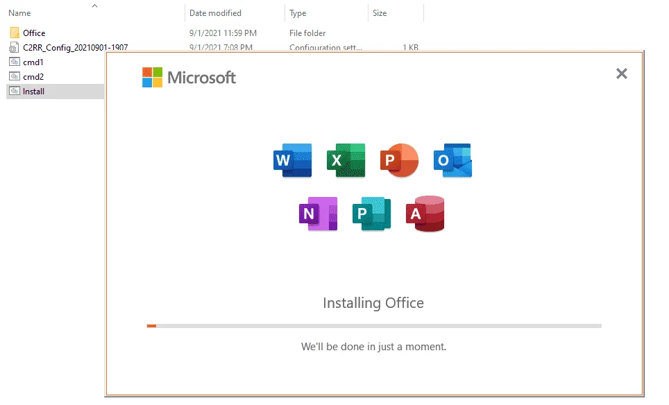Select the cmd1 file icon
Viewport: 669px width, 405px height.
[15, 62]
